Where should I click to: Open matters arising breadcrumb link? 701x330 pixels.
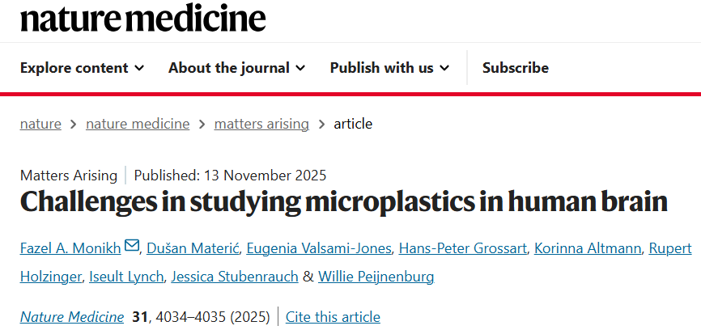[x=261, y=124]
